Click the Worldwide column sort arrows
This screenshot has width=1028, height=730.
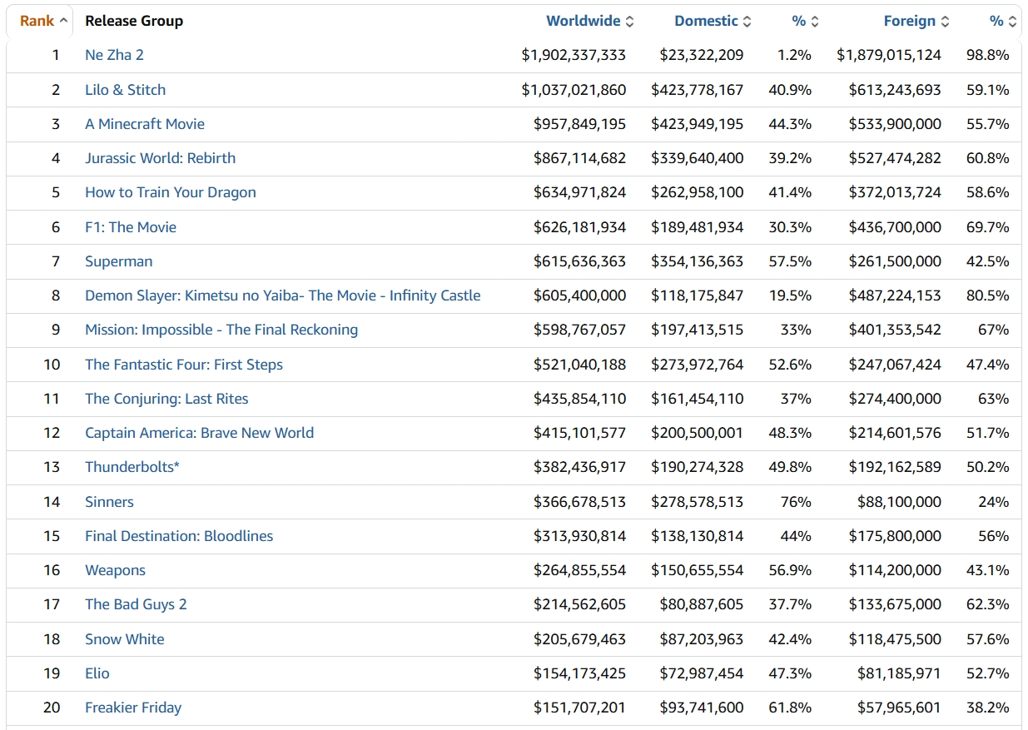[x=629, y=22]
